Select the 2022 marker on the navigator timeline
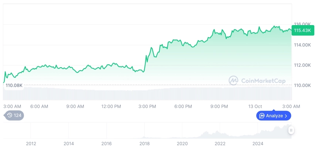The image size is (318, 148). click(x=220, y=144)
